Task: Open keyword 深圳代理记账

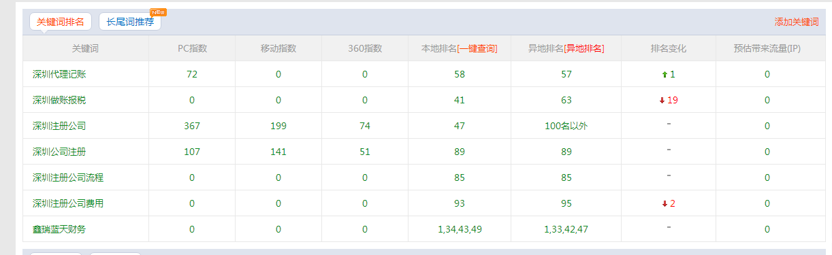Action: tap(59, 74)
